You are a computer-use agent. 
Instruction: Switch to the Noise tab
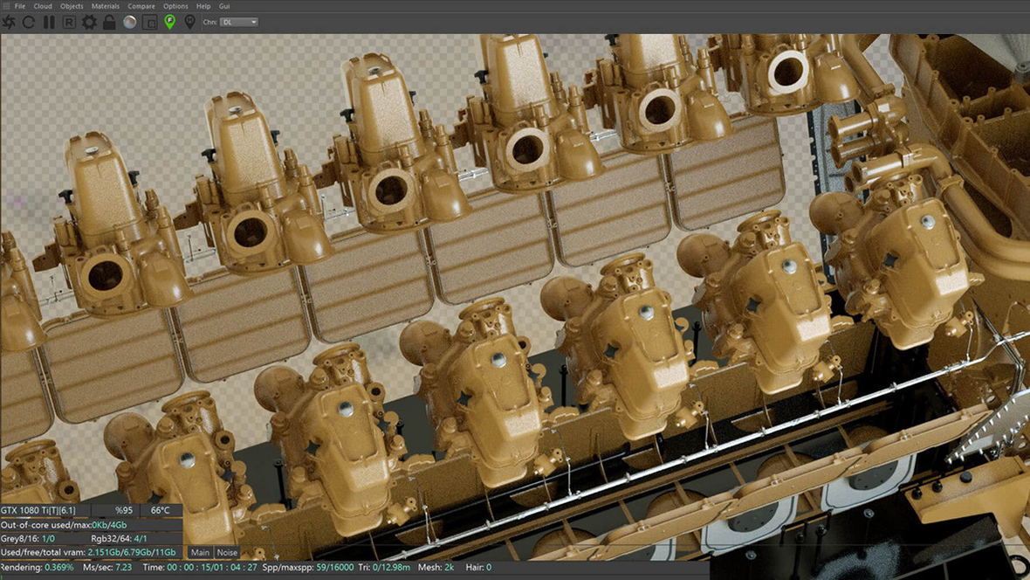pos(226,552)
